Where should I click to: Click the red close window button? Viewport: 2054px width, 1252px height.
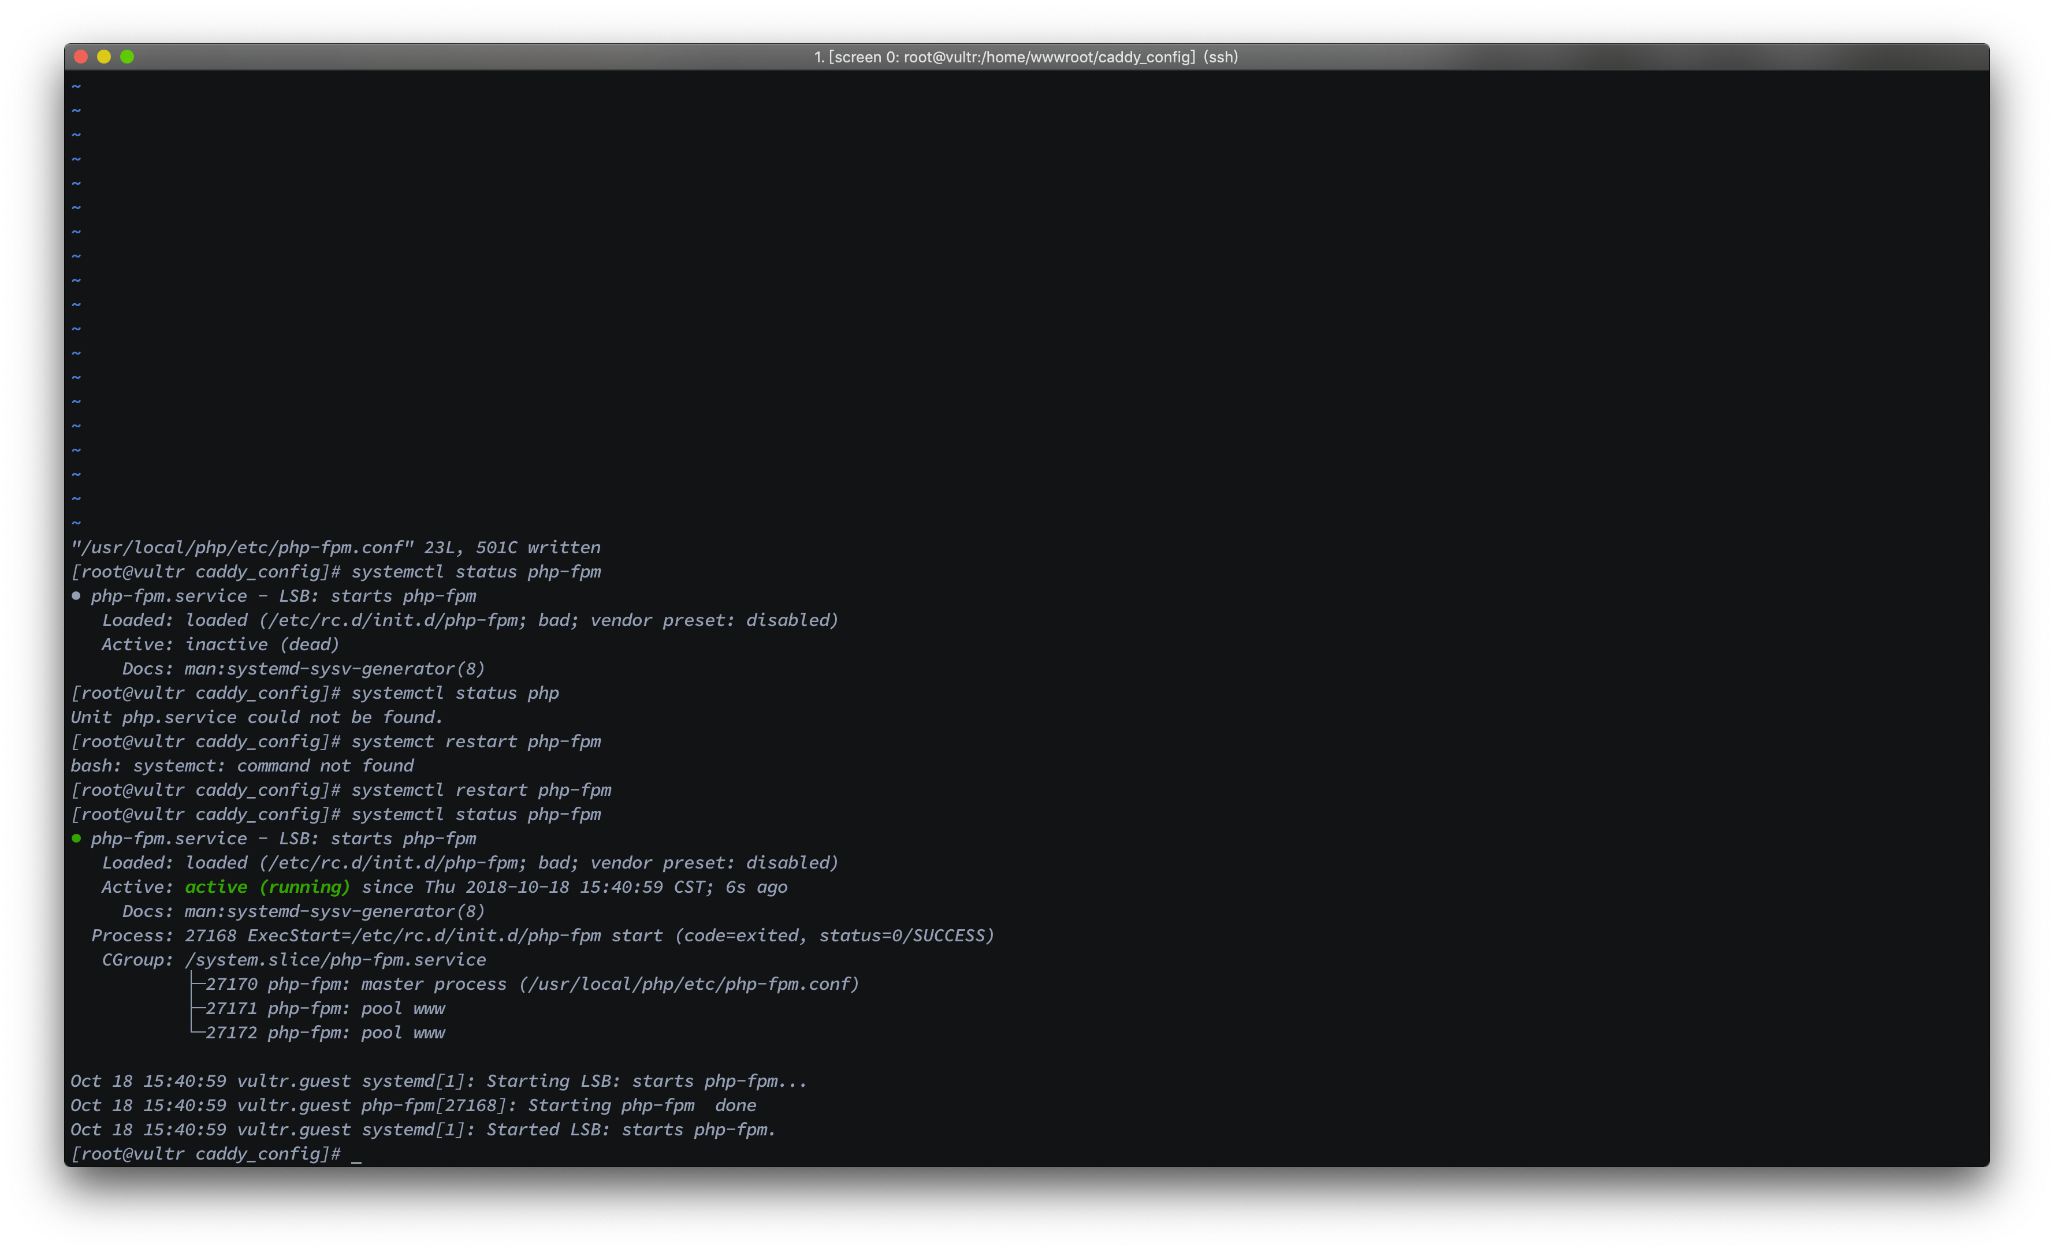pos(81,57)
